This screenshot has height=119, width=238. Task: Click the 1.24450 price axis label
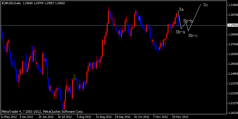[233, 74]
